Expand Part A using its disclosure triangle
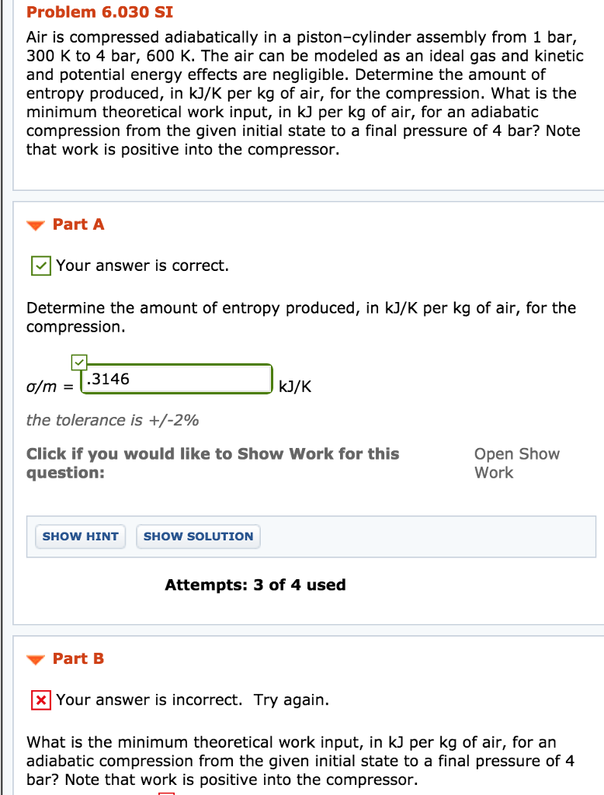 point(35,224)
